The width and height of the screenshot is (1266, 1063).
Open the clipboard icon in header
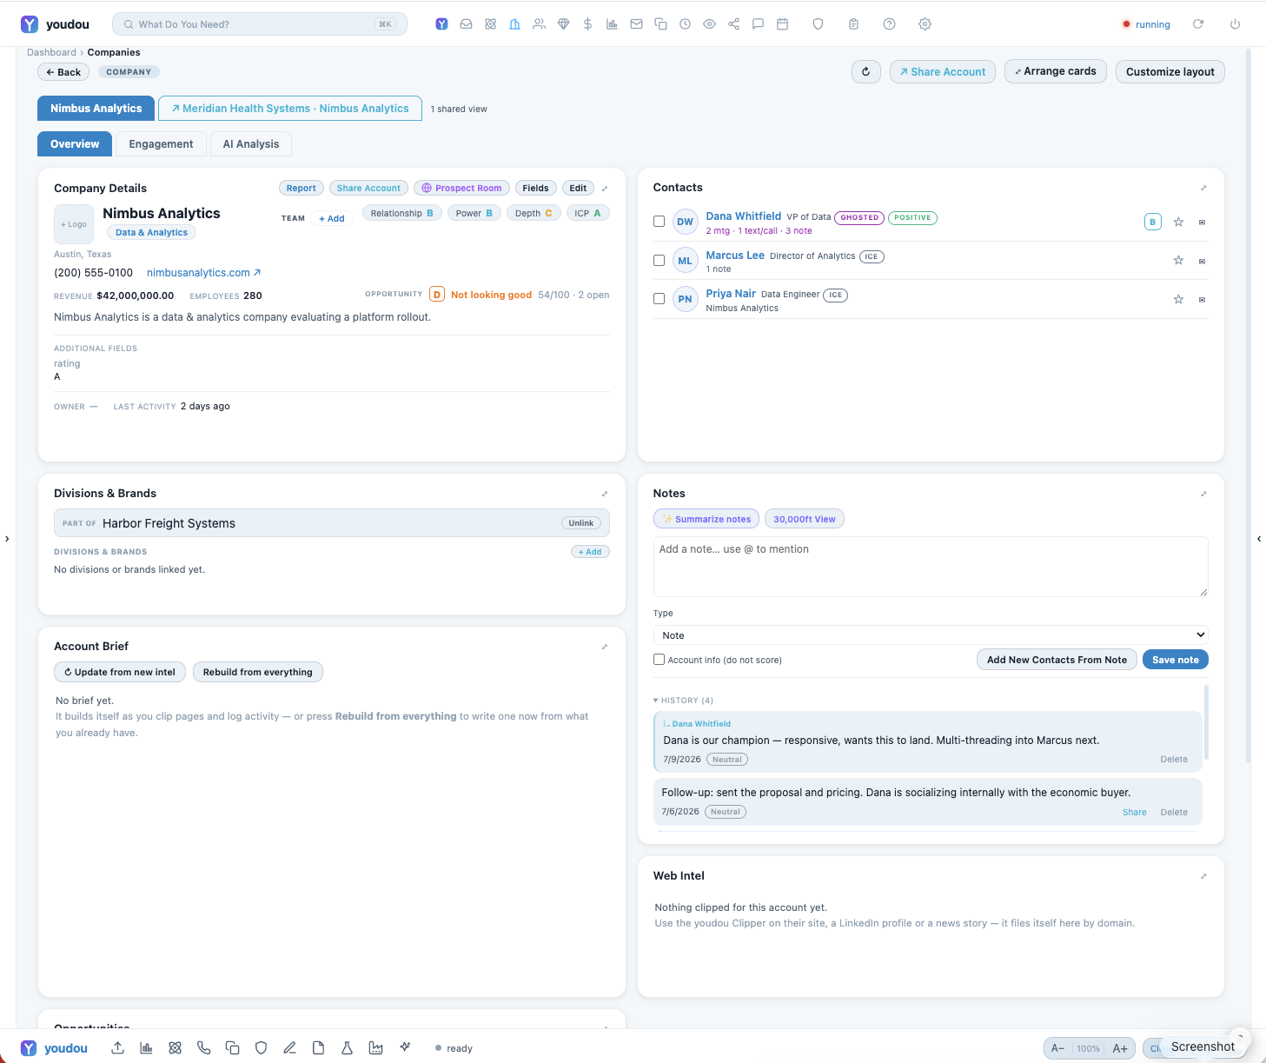(x=853, y=24)
